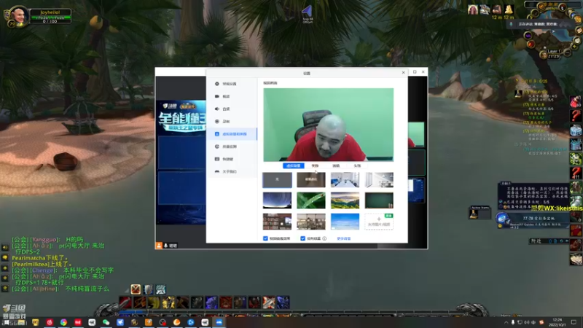Click the purple minimap addon button
This screenshot has width=583, height=328.
[x=528, y=36]
